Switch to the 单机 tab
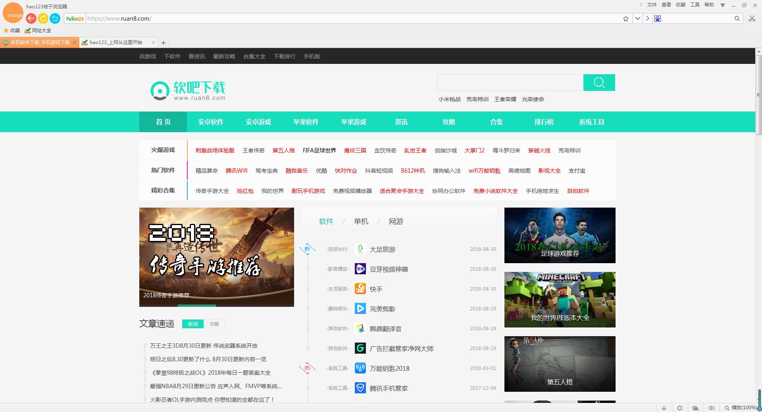Screen dimensions: 762x412 coord(361,221)
